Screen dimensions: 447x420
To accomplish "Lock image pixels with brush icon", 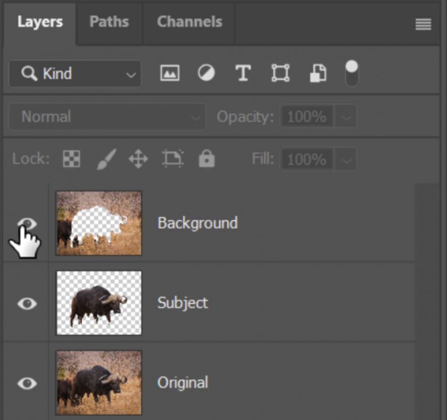I will pos(104,159).
